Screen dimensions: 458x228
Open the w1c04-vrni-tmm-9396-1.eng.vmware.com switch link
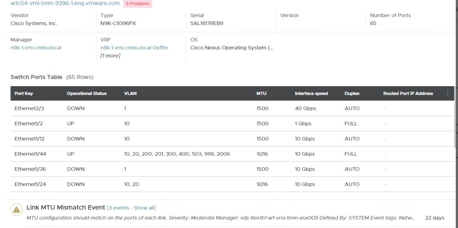click(x=65, y=4)
